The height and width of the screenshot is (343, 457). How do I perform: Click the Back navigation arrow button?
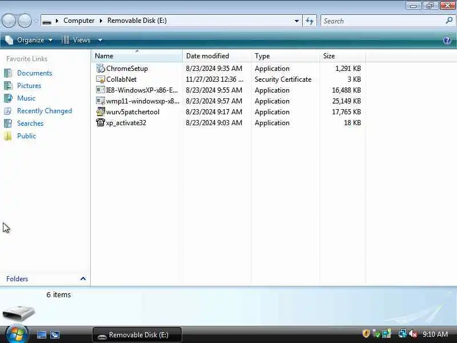[x=9, y=21]
